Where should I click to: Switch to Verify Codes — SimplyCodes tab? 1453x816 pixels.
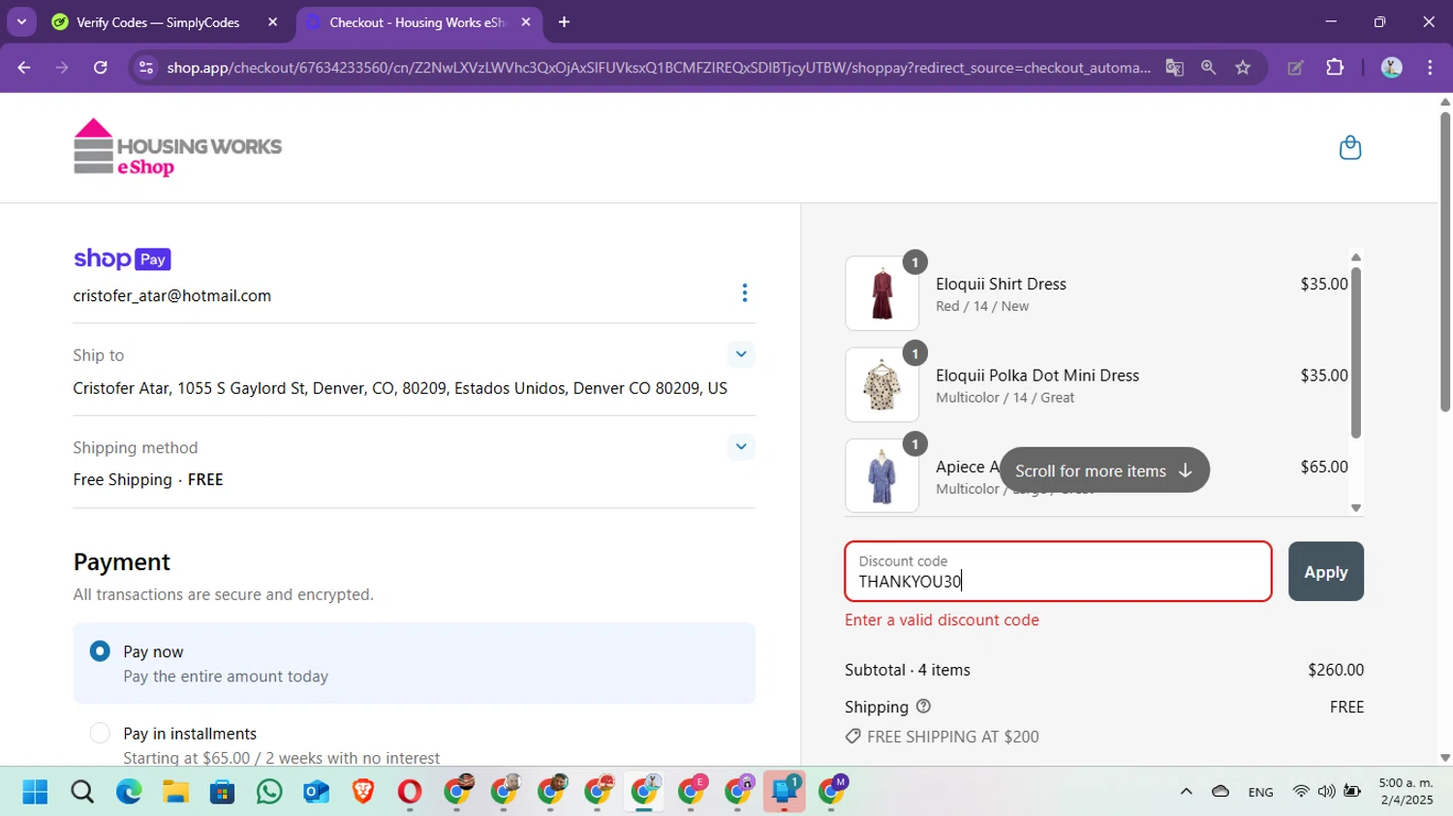coord(158,22)
